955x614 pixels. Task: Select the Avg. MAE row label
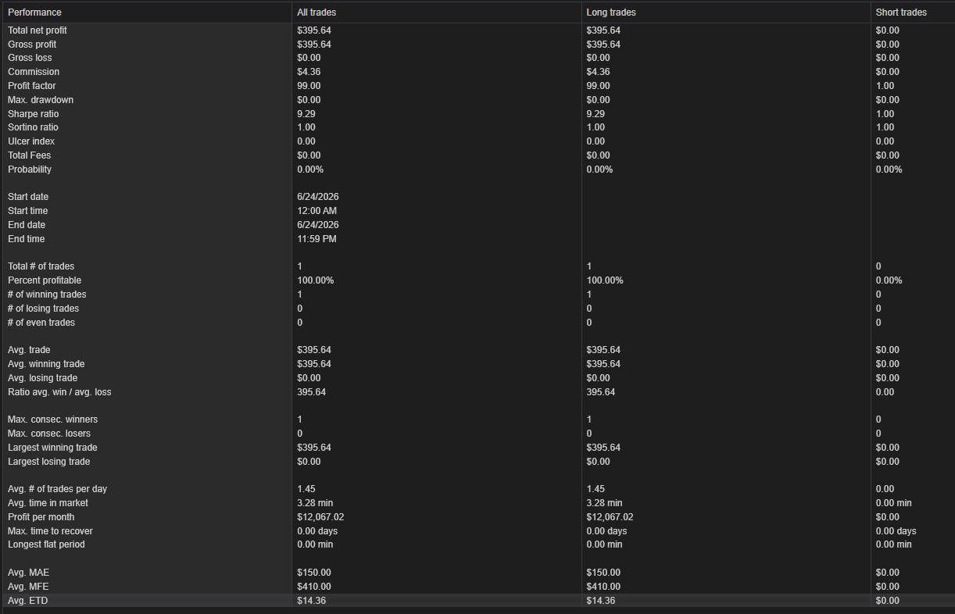[28, 573]
